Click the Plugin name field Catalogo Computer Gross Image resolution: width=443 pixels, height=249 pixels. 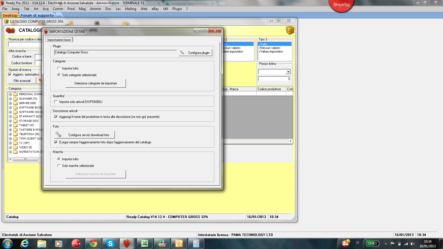tap(115, 52)
